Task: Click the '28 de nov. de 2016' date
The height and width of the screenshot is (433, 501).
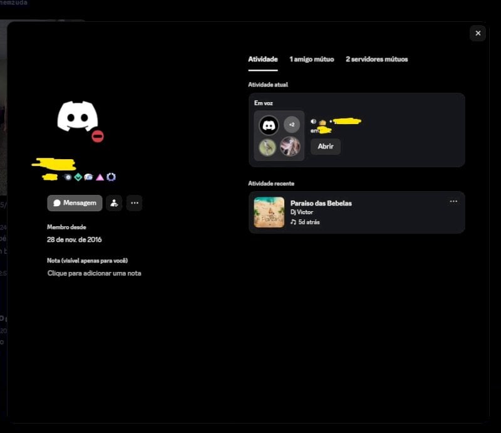Action: [74, 239]
